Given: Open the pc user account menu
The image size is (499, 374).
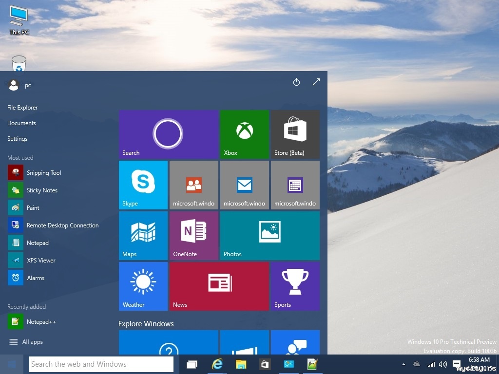Looking at the screenshot, I should click(19, 85).
